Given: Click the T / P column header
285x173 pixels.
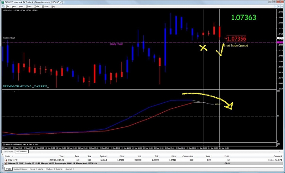Looking at the screenshot, I should pos(156,156).
